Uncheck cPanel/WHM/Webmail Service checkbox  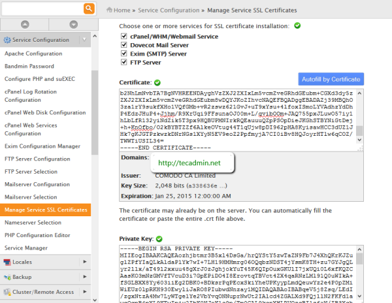pos(124,35)
